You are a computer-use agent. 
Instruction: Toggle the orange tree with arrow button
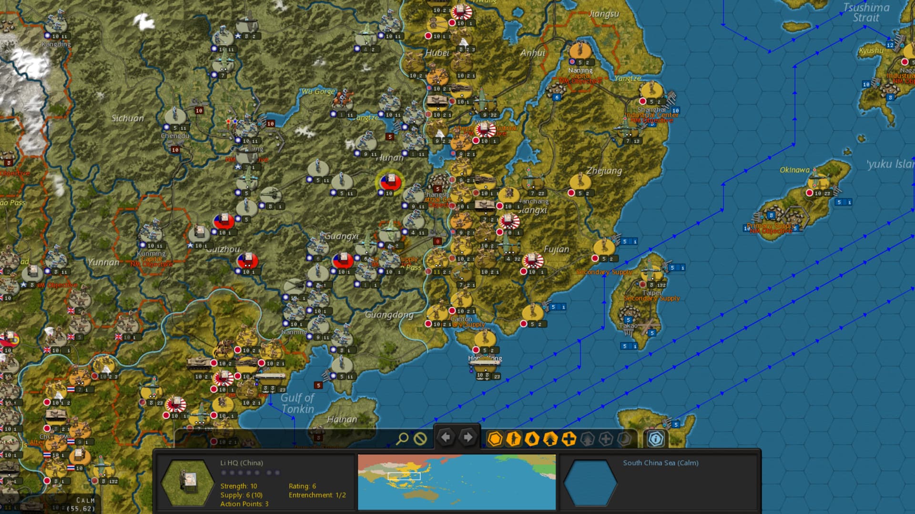[550, 439]
